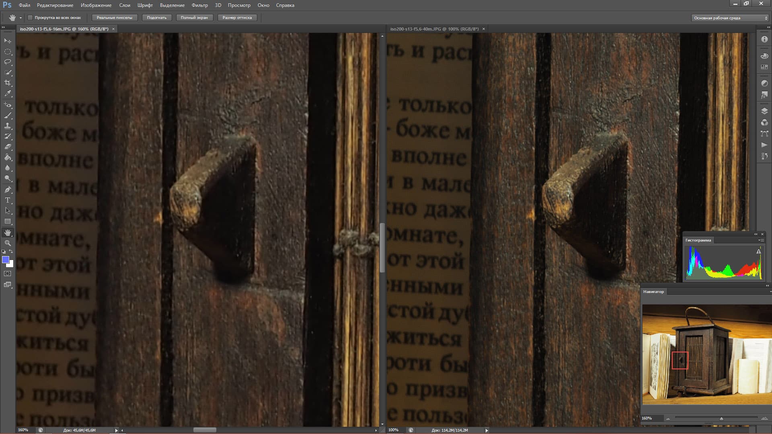Click the foreground blue color swatch
This screenshot has height=434, width=772.
click(x=5, y=260)
